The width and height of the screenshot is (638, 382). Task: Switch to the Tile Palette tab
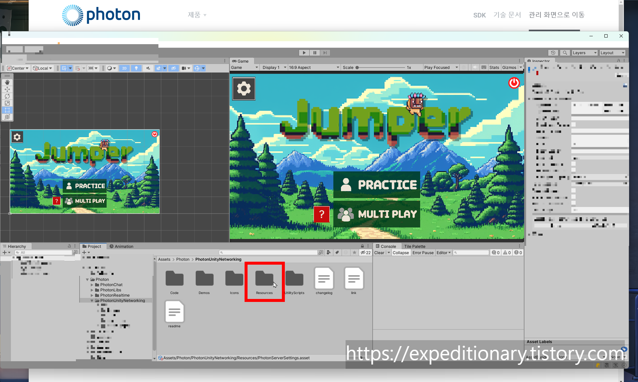(x=415, y=246)
